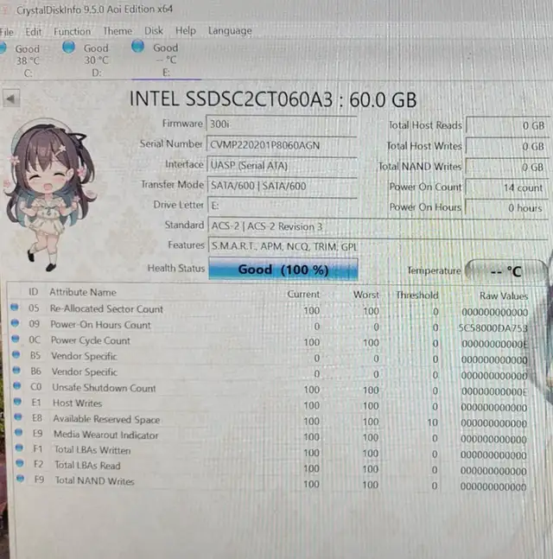Open the Edit menu
This screenshot has width=553, height=559.
tap(33, 32)
